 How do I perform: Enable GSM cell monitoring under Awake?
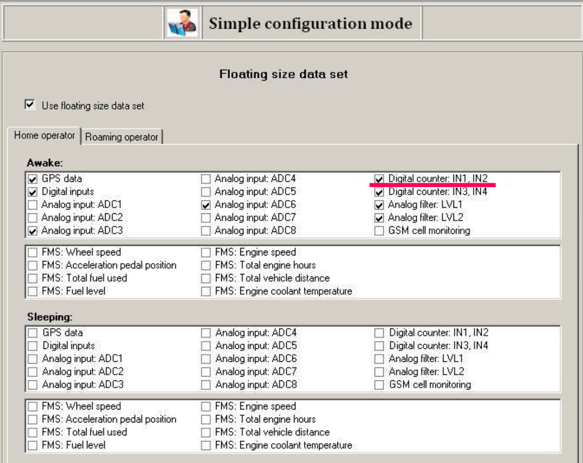click(x=379, y=231)
